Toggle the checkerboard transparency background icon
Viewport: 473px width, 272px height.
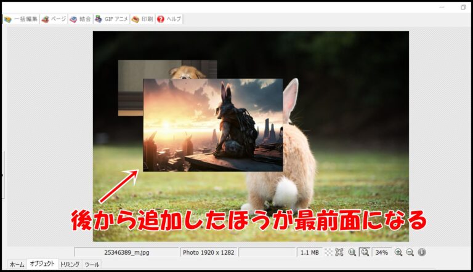328,252
